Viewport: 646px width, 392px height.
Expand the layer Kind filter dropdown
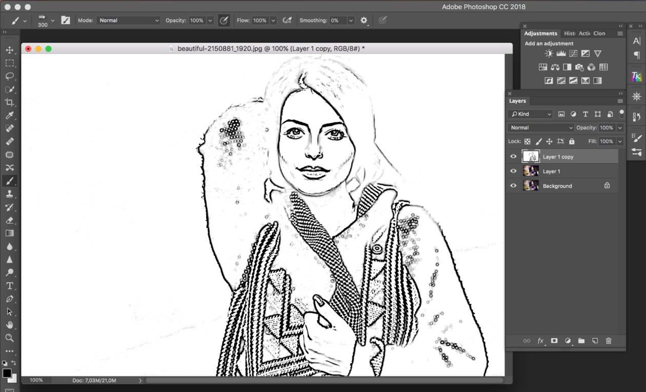pos(530,114)
